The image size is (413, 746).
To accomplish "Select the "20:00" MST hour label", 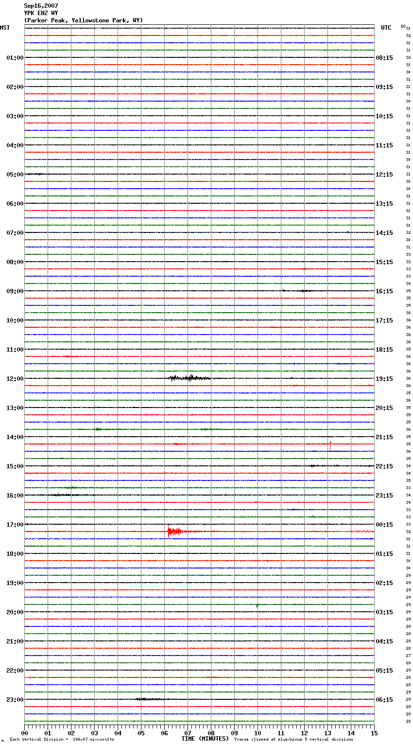I will tap(15, 612).
